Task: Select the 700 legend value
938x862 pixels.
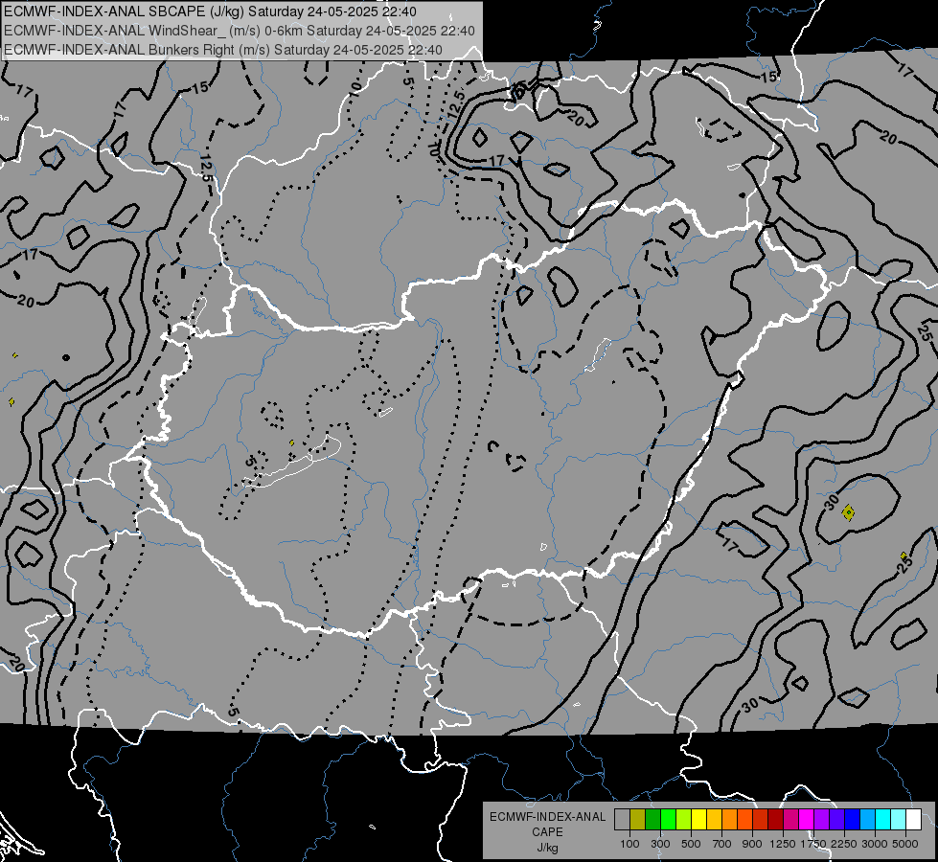Action: pos(722,844)
